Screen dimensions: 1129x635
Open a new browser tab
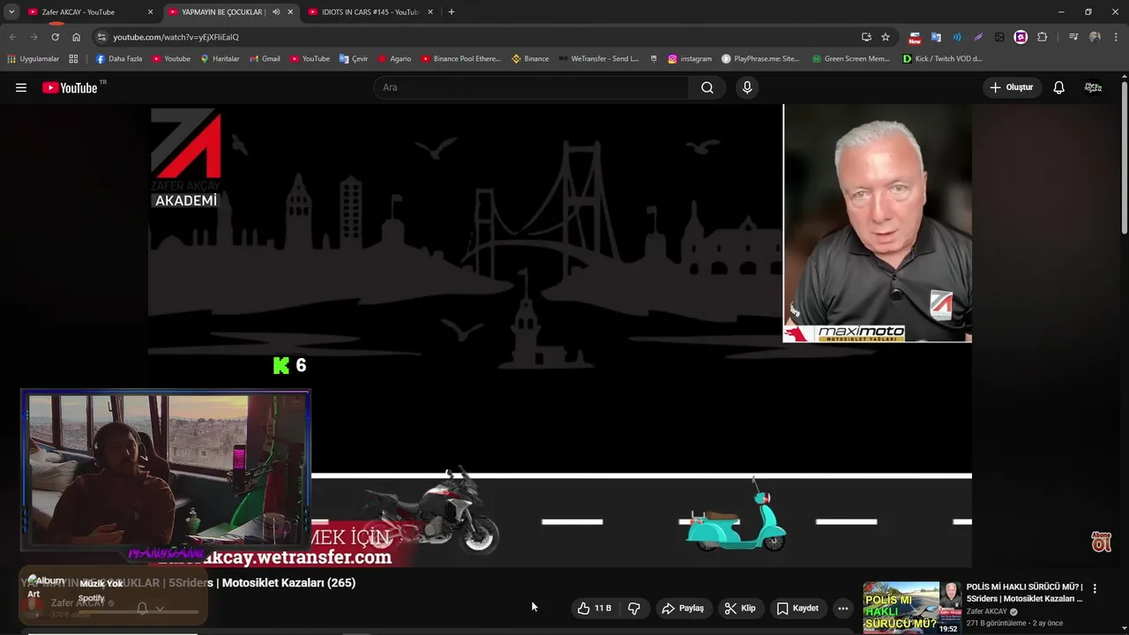(x=452, y=12)
